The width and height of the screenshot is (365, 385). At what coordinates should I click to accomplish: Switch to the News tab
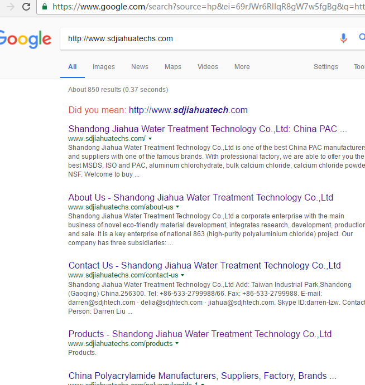tap(140, 67)
